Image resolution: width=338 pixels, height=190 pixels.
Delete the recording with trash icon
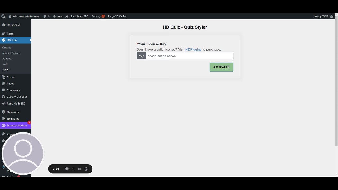click(86, 169)
